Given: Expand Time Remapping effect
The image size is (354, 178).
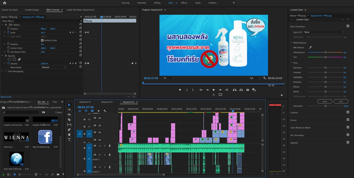Looking at the screenshot, I should tap(2, 71).
